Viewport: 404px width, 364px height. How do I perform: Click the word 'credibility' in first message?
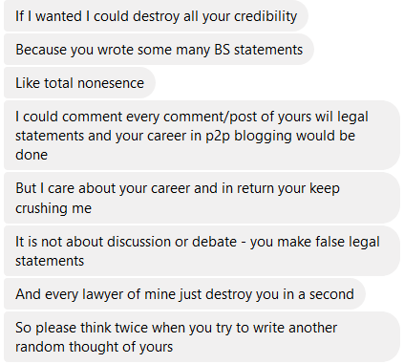coord(266,16)
